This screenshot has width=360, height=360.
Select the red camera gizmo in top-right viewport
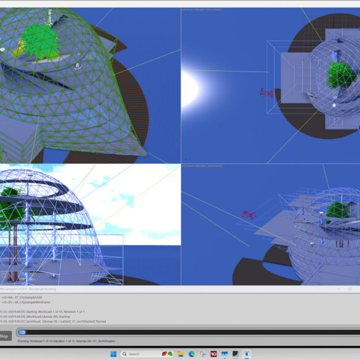267,93
